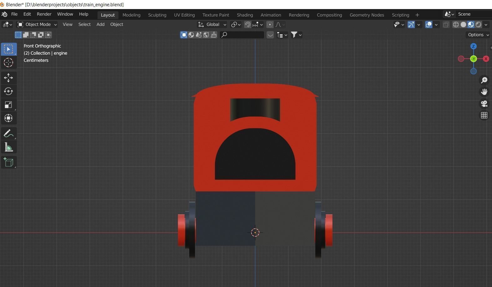Toggle X-ray mode
Image resolution: width=492 pixels, height=287 pixels.
(446, 24)
